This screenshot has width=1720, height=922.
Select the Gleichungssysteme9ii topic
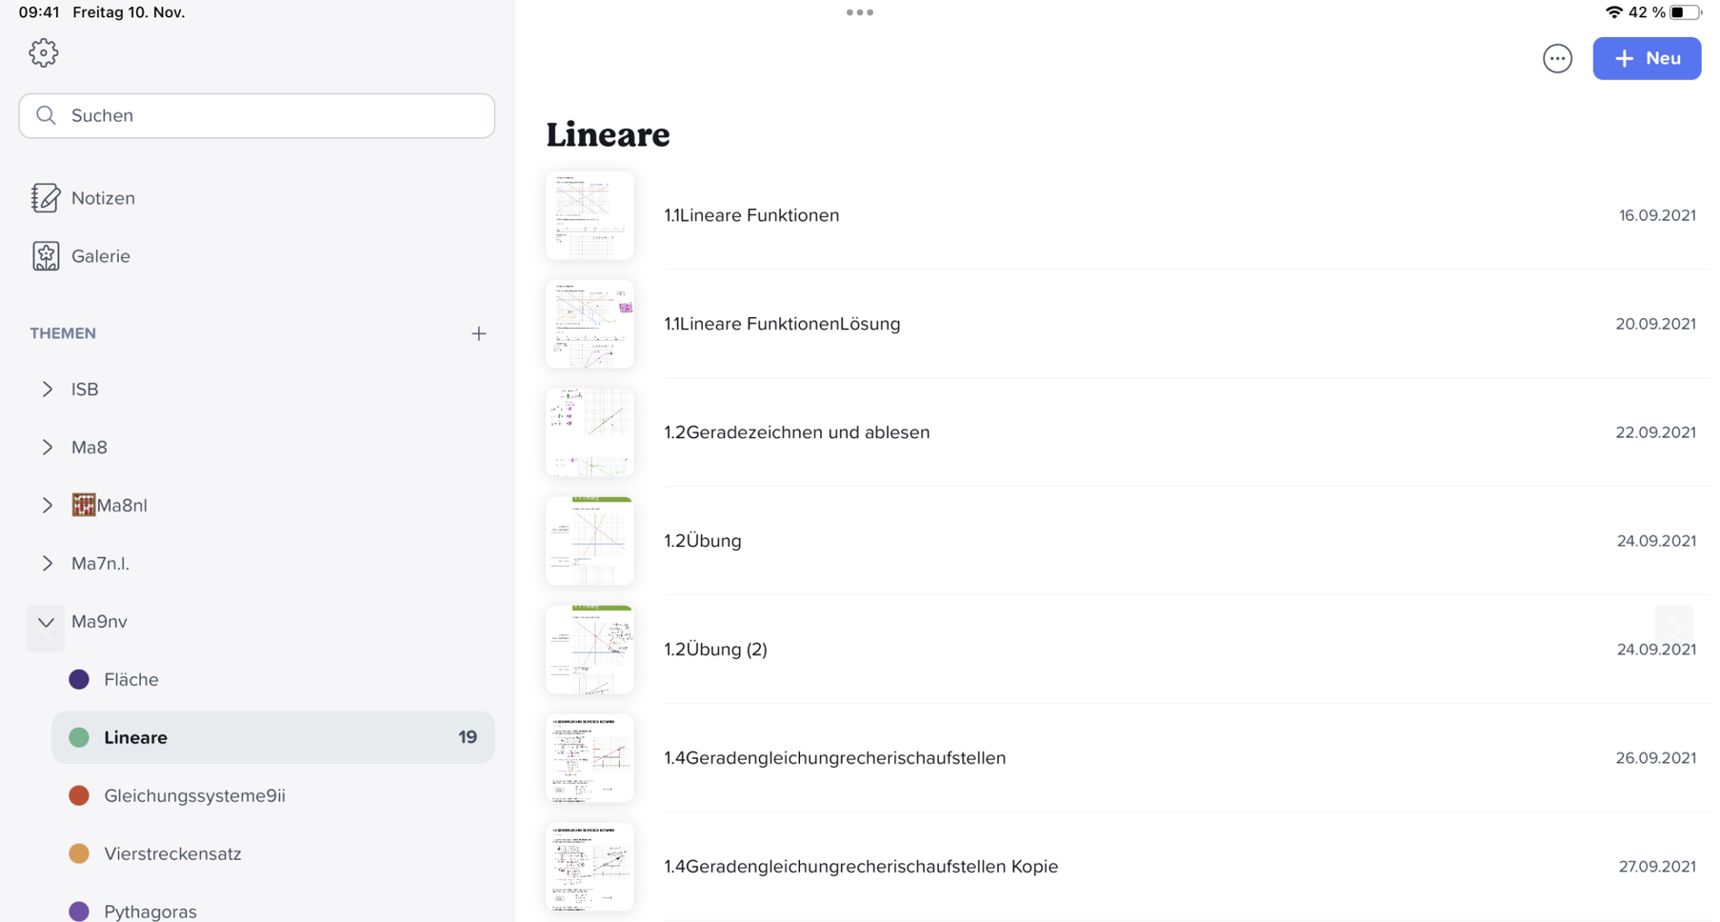click(x=194, y=796)
